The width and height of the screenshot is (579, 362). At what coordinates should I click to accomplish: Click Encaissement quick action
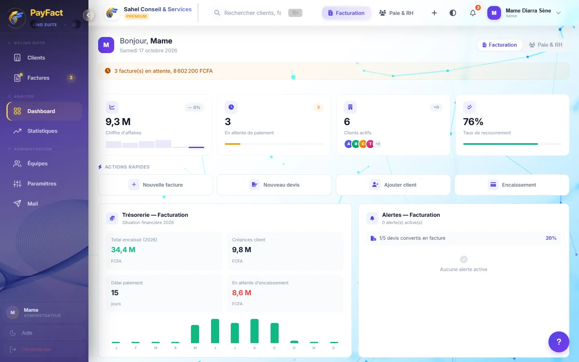click(512, 185)
